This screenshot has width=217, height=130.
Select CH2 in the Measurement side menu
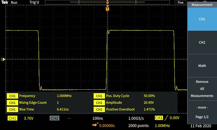click(x=202, y=43)
